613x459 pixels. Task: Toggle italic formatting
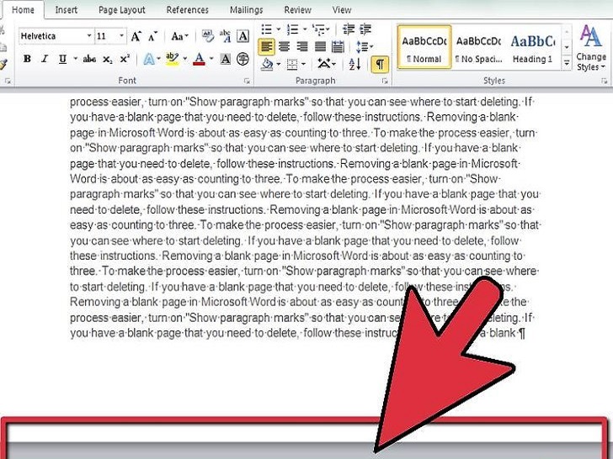click(45, 59)
